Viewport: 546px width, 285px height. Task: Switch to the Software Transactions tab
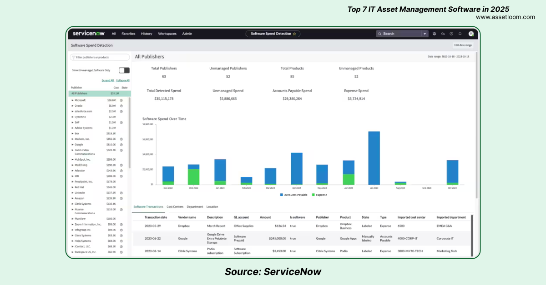tap(148, 207)
